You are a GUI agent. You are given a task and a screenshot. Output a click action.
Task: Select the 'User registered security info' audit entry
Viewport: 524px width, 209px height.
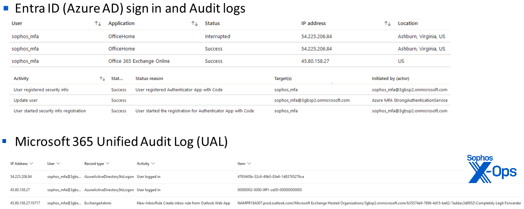[x=41, y=90]
